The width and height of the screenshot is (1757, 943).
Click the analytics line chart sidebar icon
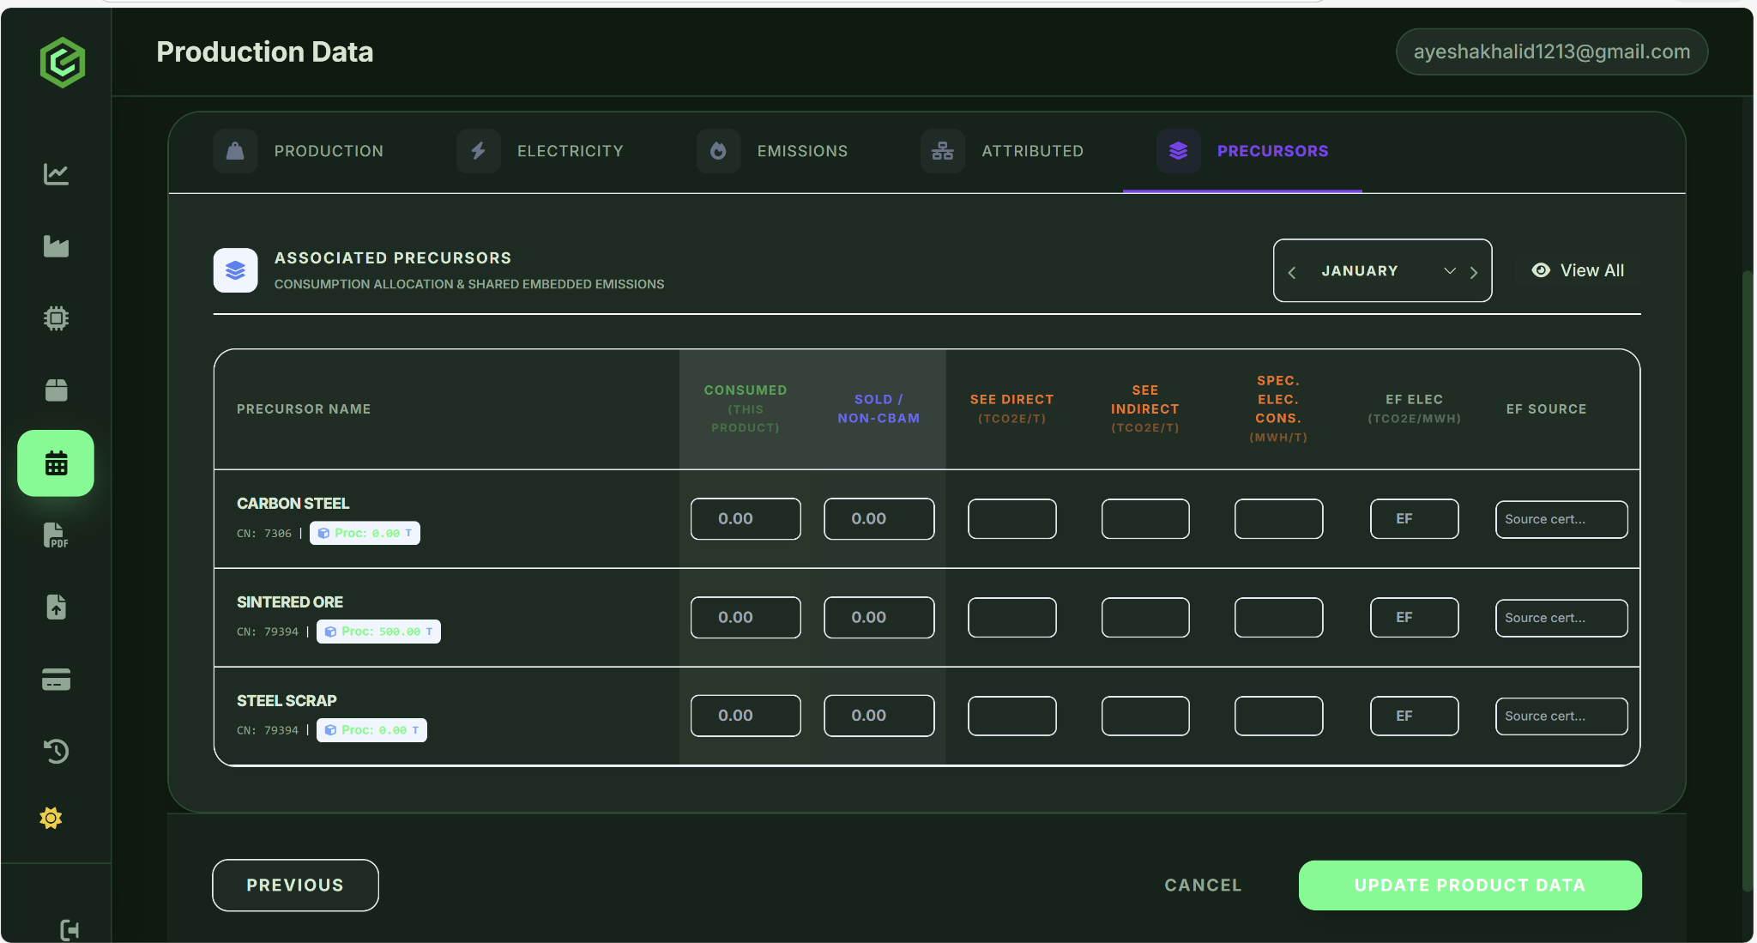pos(56,174)
